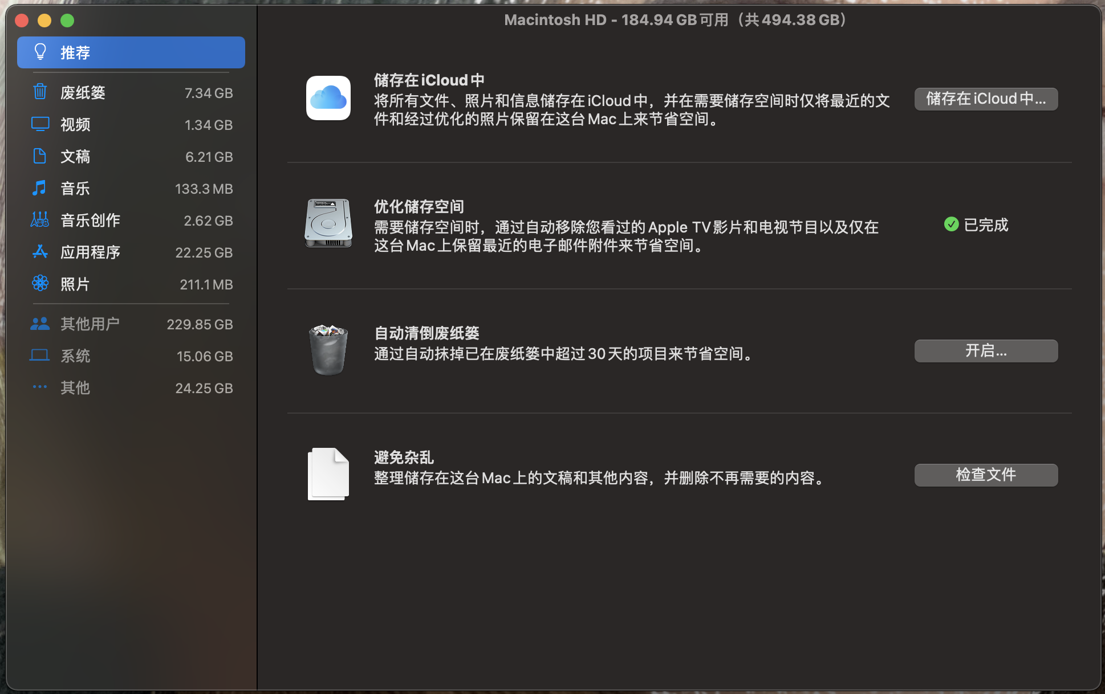Click the green zoom window button

click(x=67, y=21)
